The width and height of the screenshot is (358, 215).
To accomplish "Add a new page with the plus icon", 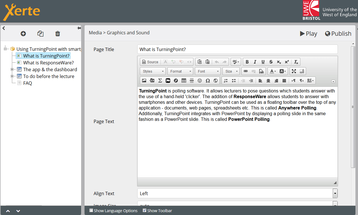I will (x=23, y=34).
